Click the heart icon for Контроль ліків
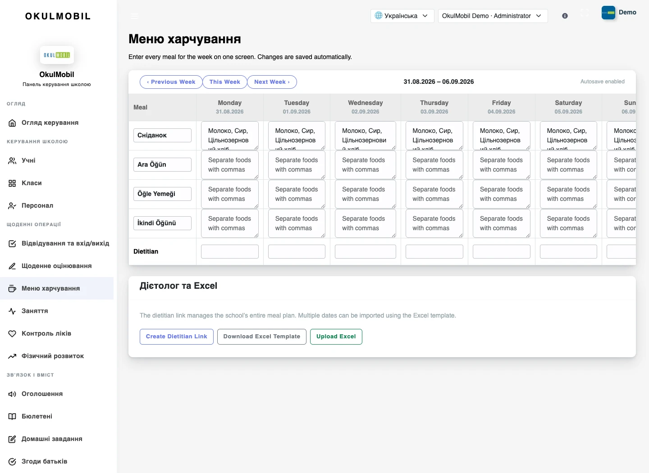The height and width of the screenshot is (473, 649). click(x=12, y=334)
